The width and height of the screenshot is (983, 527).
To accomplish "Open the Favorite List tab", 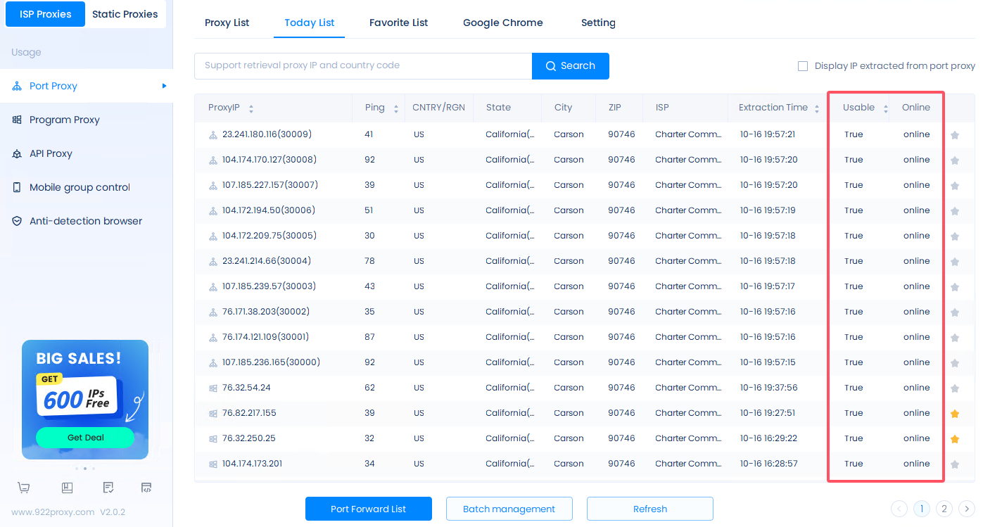I will [x=398, y=23].
